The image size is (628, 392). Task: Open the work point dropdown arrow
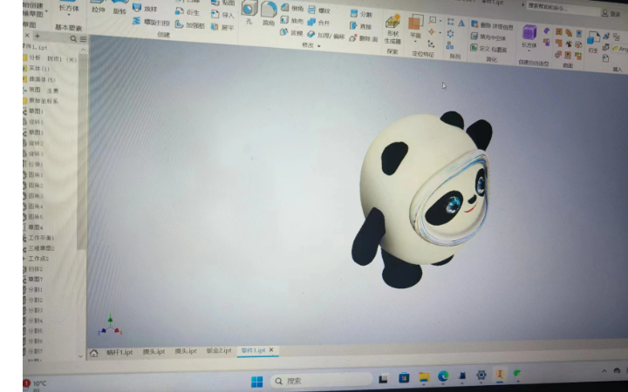pos(440,33)
